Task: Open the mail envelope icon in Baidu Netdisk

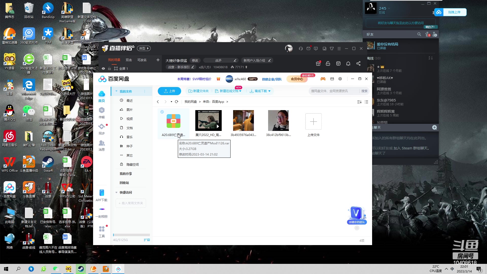Action: pos(332,79)
